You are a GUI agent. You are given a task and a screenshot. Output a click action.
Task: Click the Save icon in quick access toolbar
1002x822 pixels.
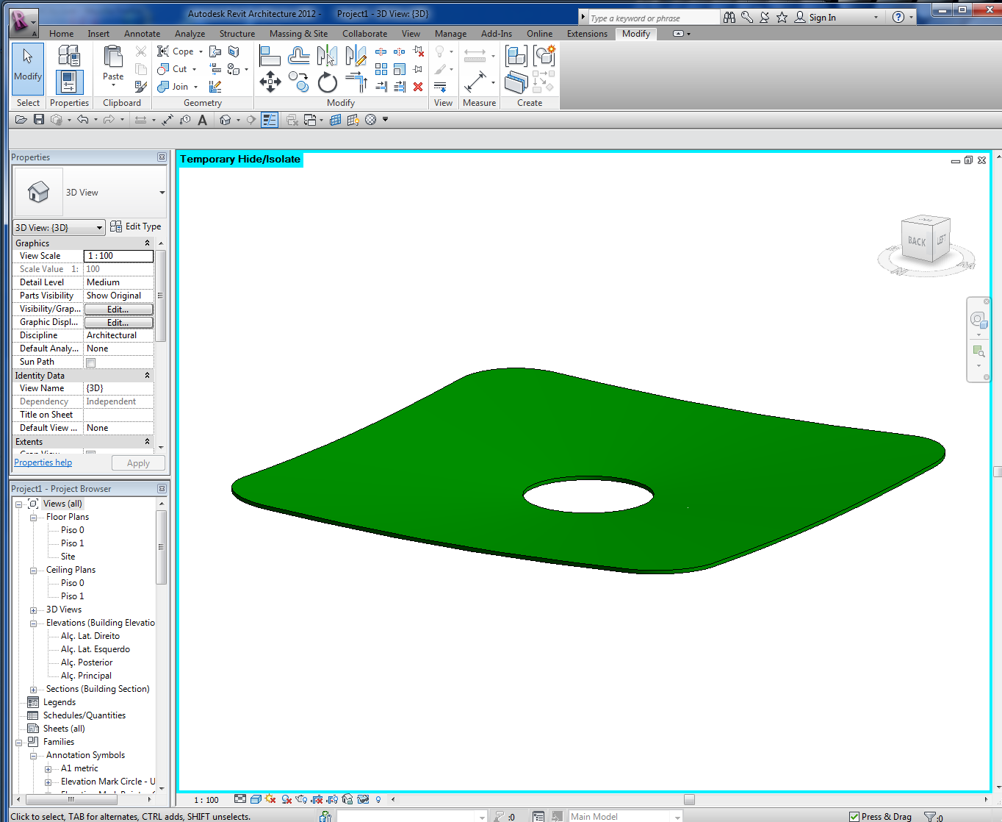point(39,120)
